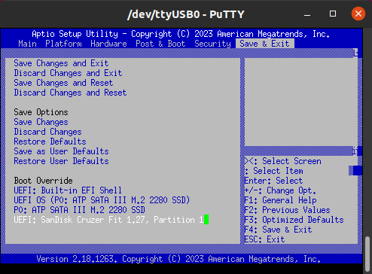Click the Enter: Select help line
Viewport: 372px width, 274px height.
coord(274,181)
